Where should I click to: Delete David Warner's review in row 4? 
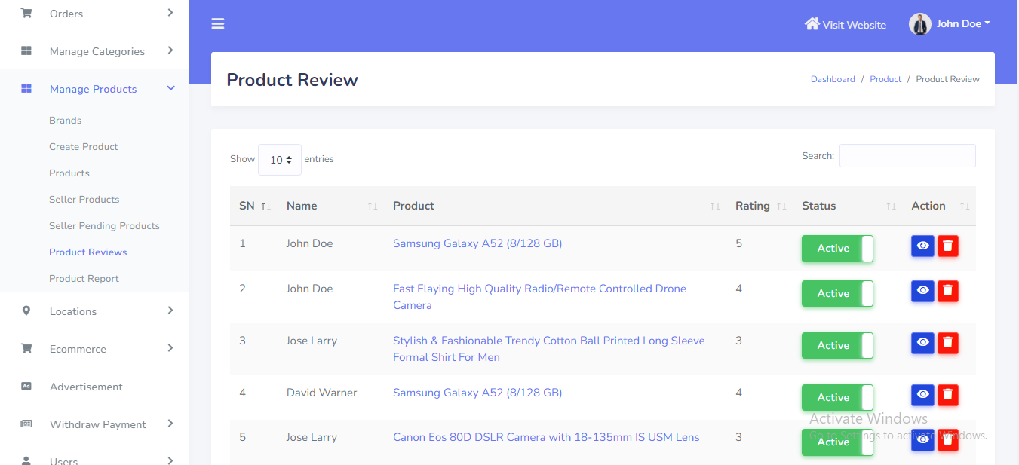point(948,395)
